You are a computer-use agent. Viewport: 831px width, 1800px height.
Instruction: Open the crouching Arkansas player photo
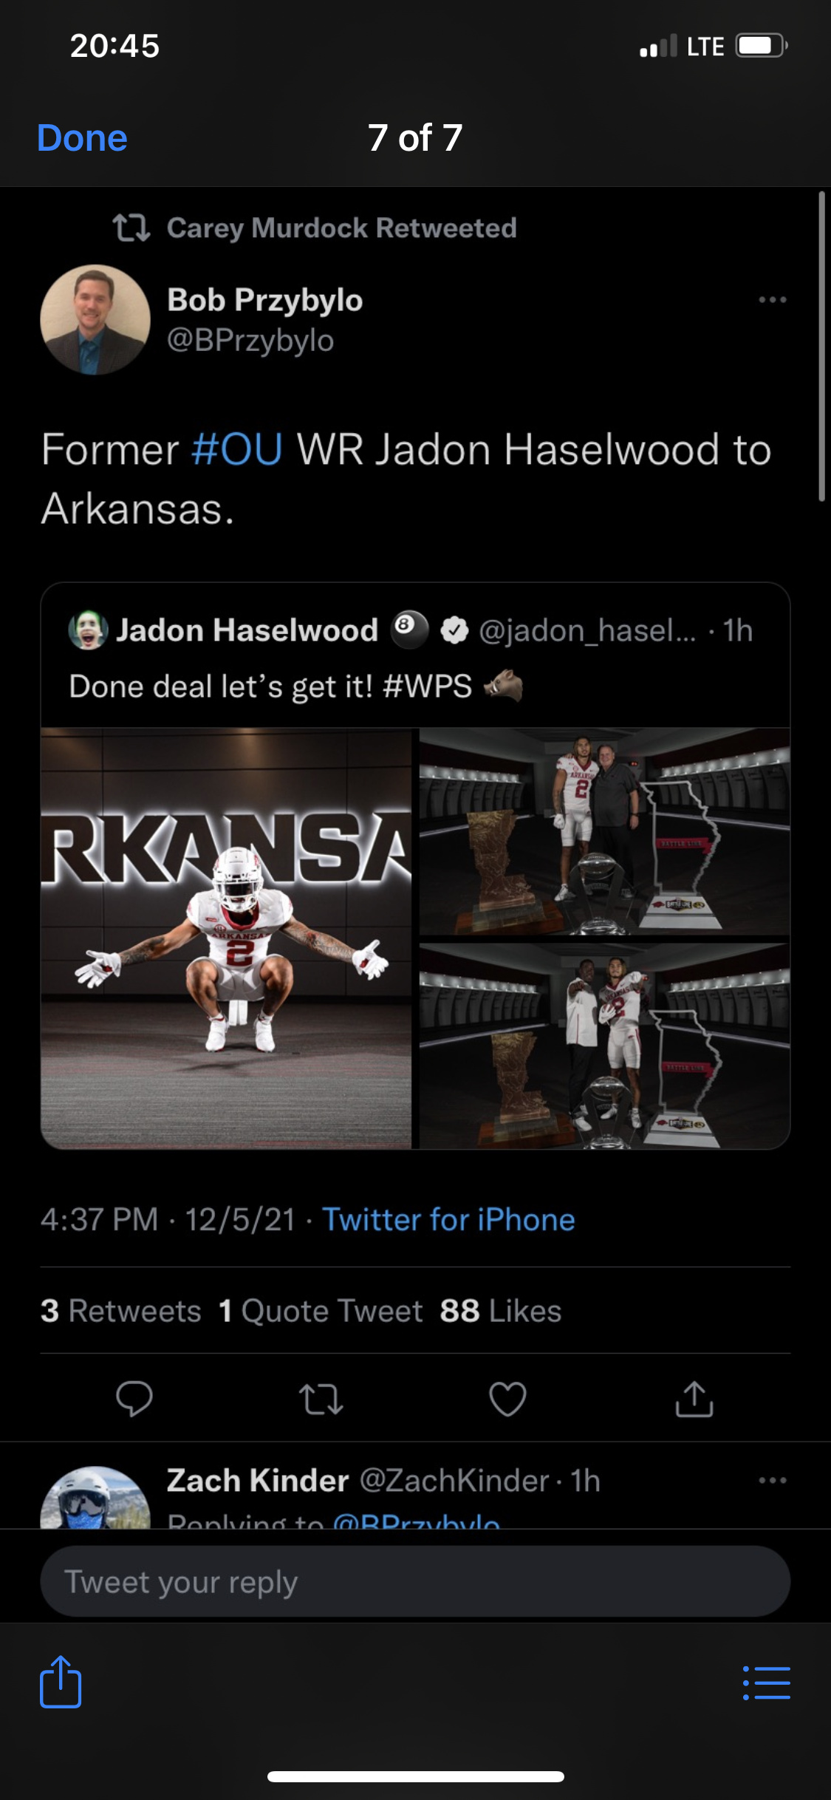click(226, 938)
